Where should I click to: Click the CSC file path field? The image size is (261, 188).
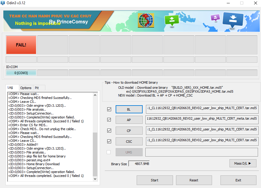point(202,141)
